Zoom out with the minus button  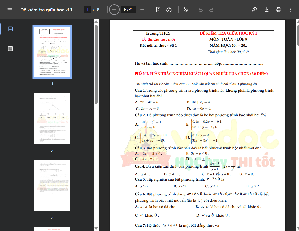tap(114, 10)
